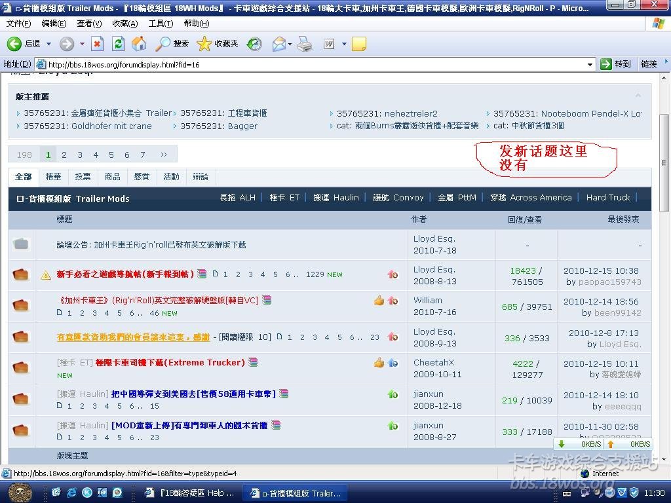Filter threads by 極卡 ET category

point(284,198)
